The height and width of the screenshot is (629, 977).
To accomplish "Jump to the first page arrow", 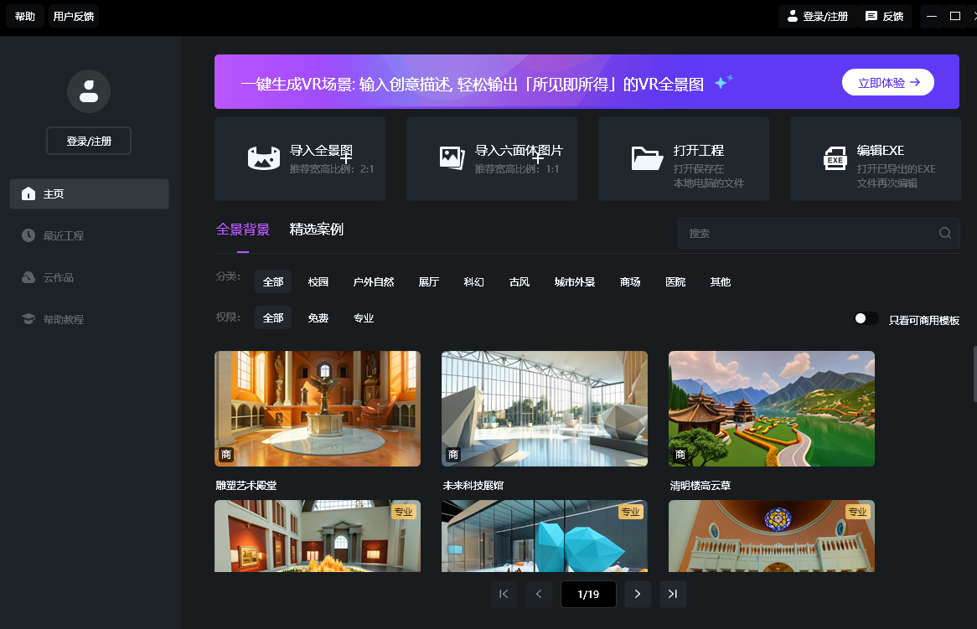I will tap(504, 594).
